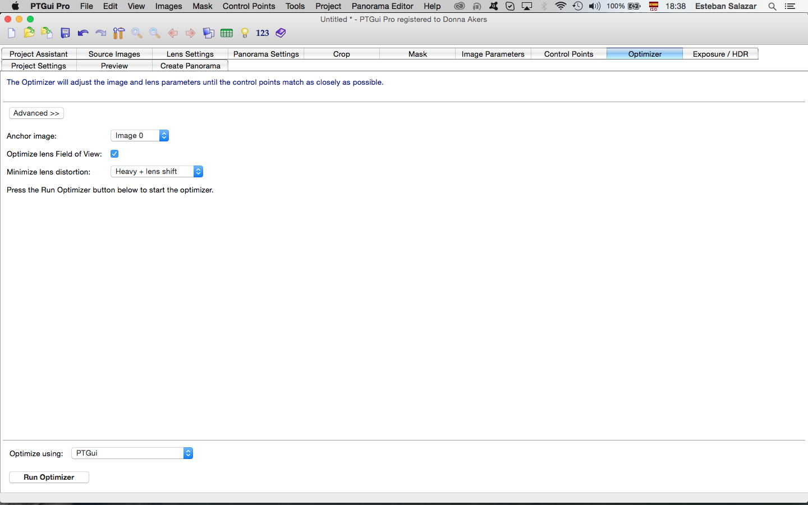Select the Image Parameters tab
808x505 pixels.
coord(493,54)
